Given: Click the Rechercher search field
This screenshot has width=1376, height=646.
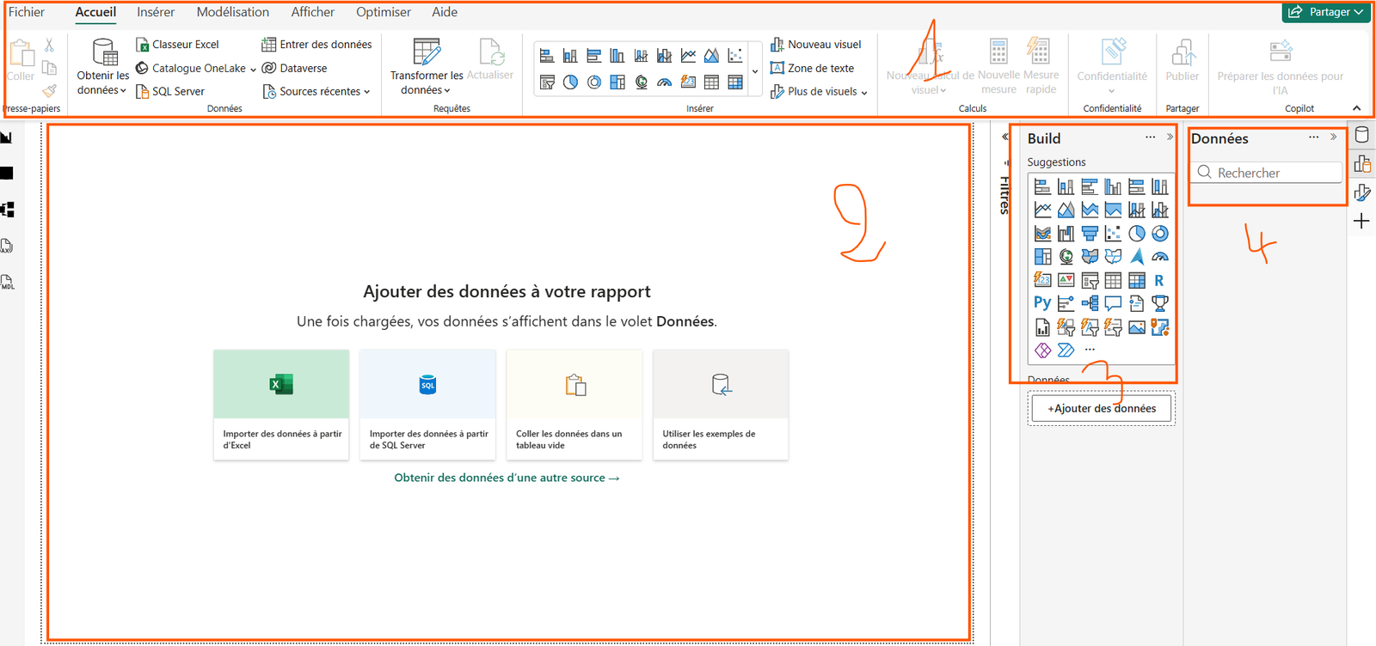Looking at the screenshot, I should tap(1267, 173).
